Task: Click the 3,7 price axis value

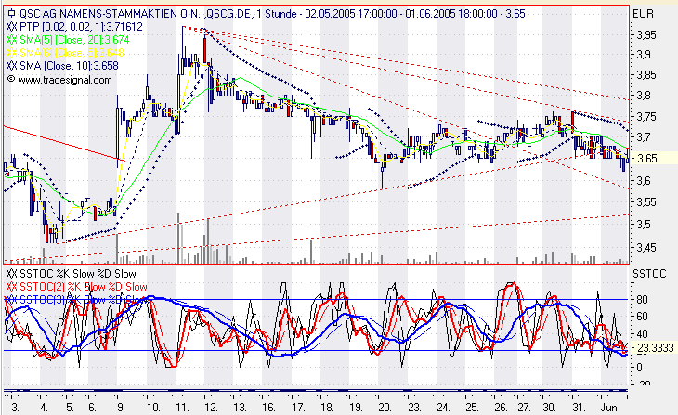Action: tap(643, 137)
